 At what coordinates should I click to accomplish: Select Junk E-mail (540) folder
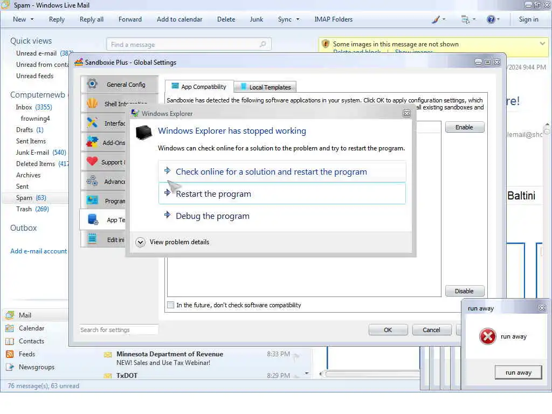tap(41, 153)
